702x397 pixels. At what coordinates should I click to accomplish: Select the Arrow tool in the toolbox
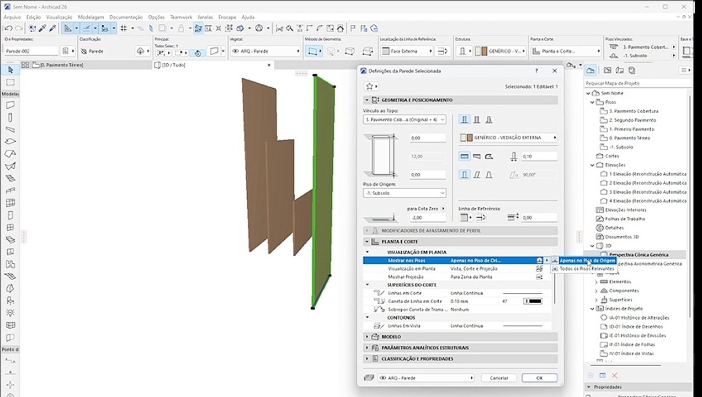pyautogui.click(x=10, y=70)
